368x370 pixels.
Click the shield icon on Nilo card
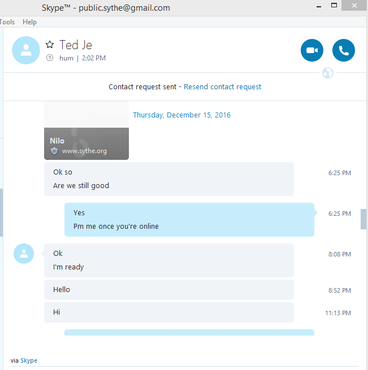click(x=54, y=151)
